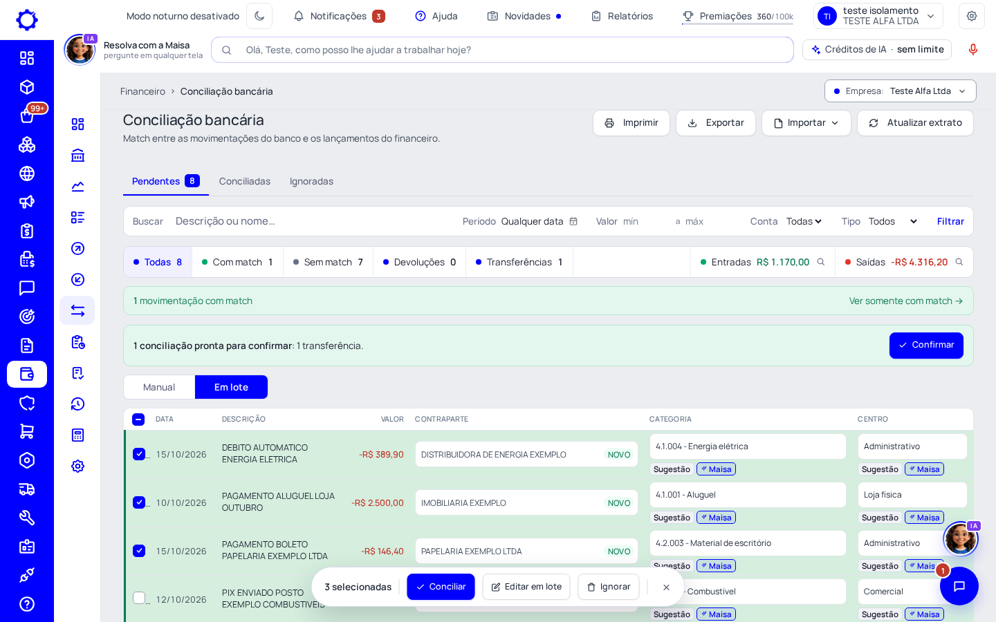Open the Período Qualquer data picker
The image size is (996, 622).
pyautogui.click(x=539, y=221)
